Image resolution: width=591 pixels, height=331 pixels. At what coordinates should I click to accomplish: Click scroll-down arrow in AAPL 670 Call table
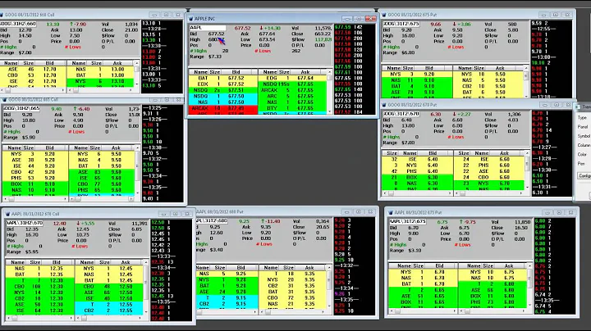[146, 311]
